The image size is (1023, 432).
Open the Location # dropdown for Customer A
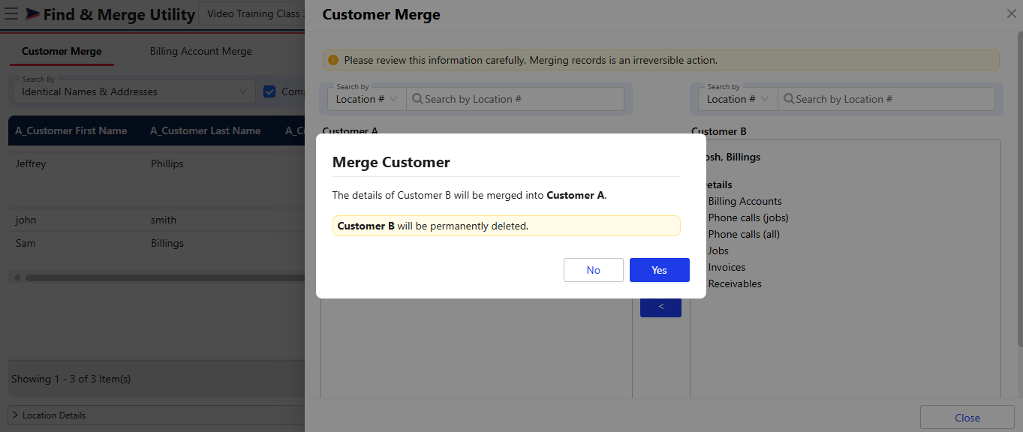(x=366, y=99)
